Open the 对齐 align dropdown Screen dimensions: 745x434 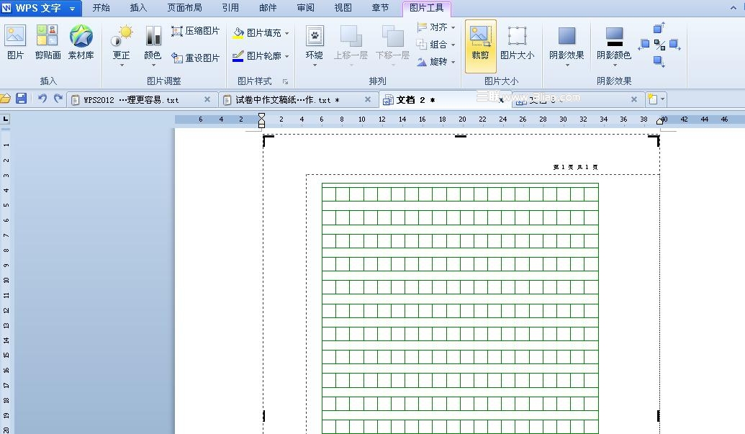436,27
